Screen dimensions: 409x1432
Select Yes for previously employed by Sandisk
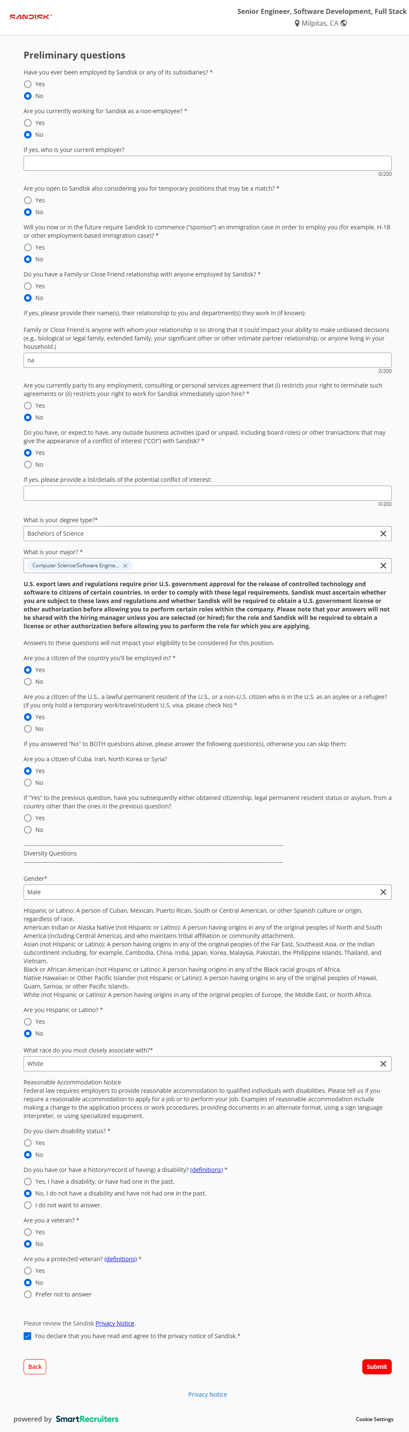[28, 85]
